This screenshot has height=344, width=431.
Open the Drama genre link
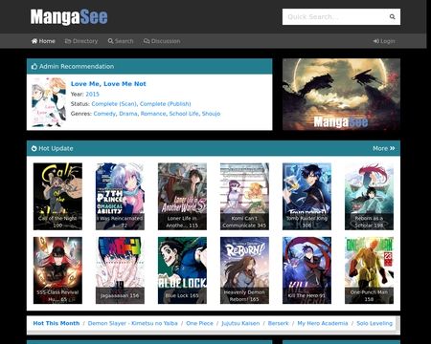tap(128, 114)
